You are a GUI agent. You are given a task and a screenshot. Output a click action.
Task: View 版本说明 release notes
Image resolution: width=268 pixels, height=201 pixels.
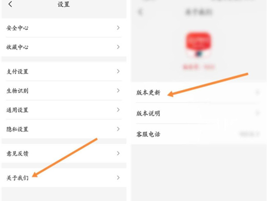199,113
